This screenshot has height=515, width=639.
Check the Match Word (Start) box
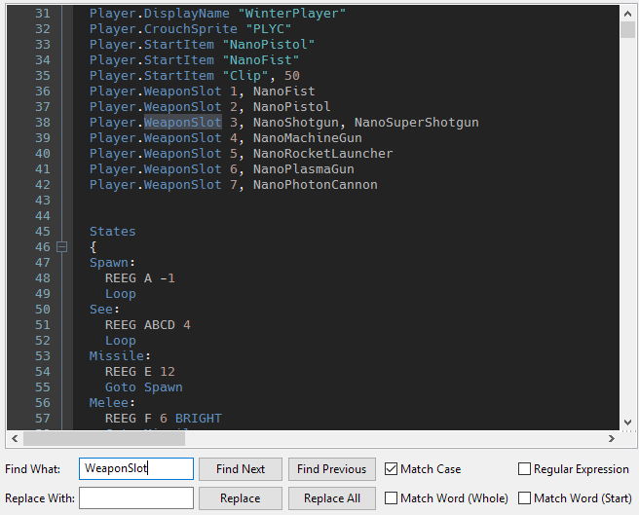pos(525,498)
